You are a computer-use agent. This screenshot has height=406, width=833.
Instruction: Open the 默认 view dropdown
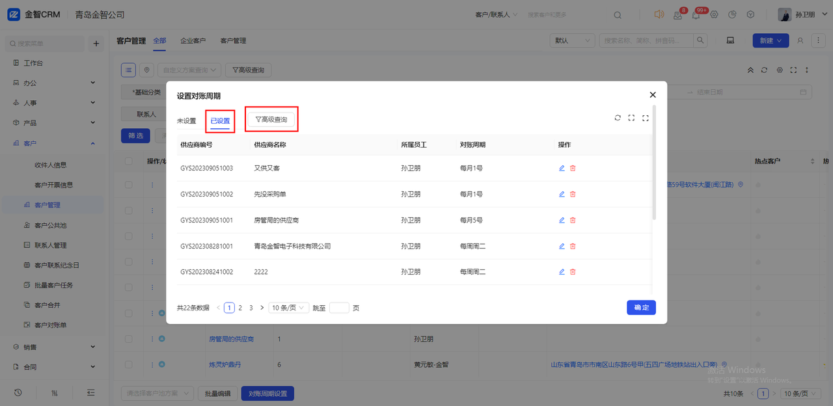coord(573,40)
